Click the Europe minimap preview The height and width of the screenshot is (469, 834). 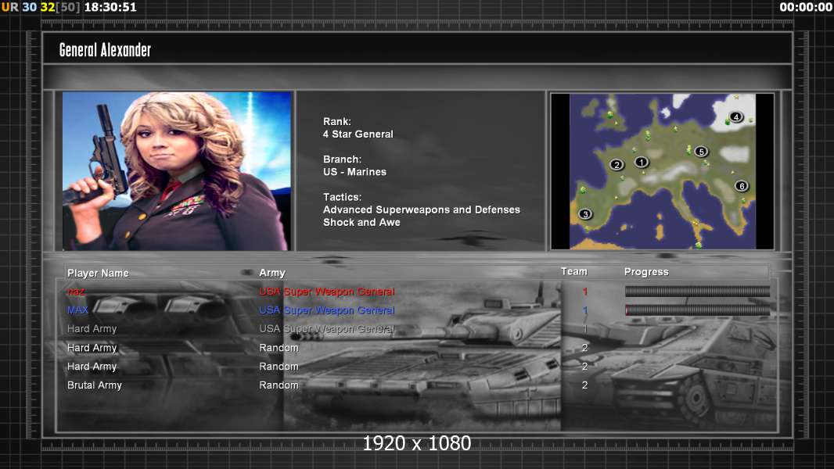tap(662, 171)
